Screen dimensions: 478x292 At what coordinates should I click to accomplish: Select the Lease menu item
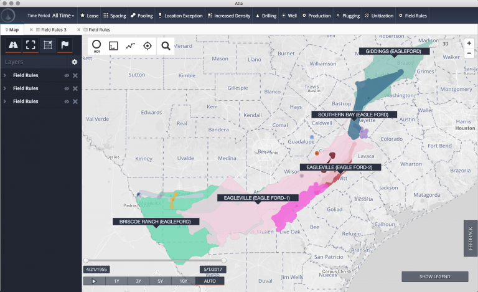tap(90, 16)
